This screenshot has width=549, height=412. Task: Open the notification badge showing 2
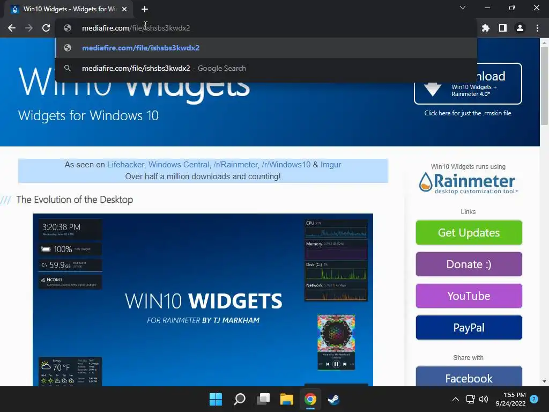534,399
